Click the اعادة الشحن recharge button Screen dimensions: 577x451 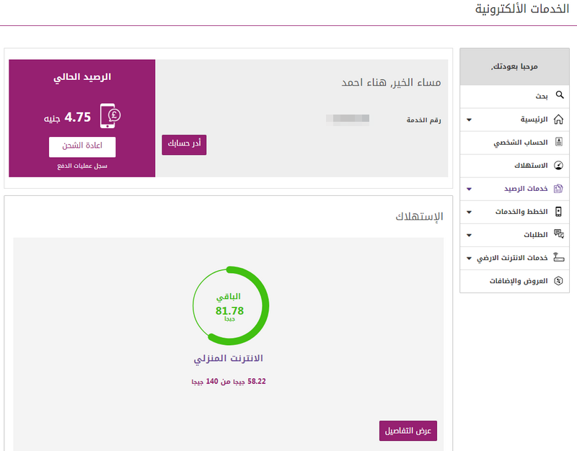[x=81, y=146]
